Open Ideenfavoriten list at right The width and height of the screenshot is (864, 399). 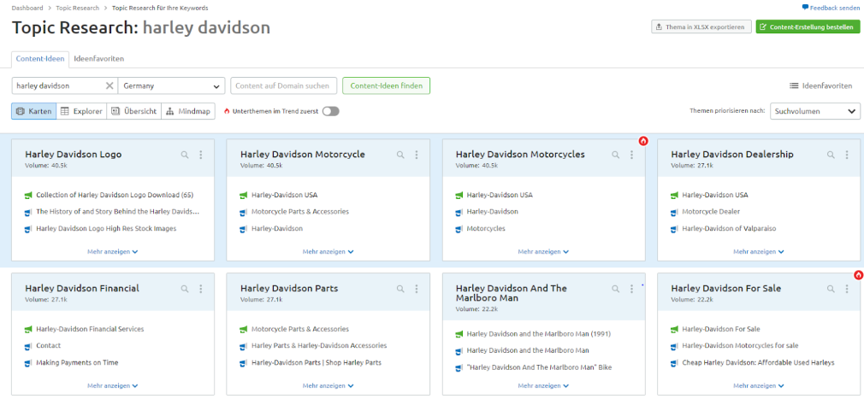[x=821, y=85]
